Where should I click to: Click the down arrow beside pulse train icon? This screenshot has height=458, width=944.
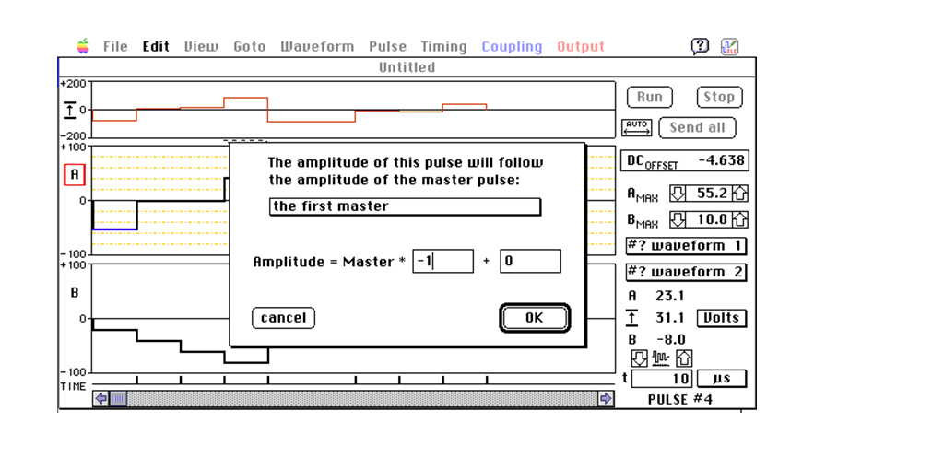[x=640, y=359]
